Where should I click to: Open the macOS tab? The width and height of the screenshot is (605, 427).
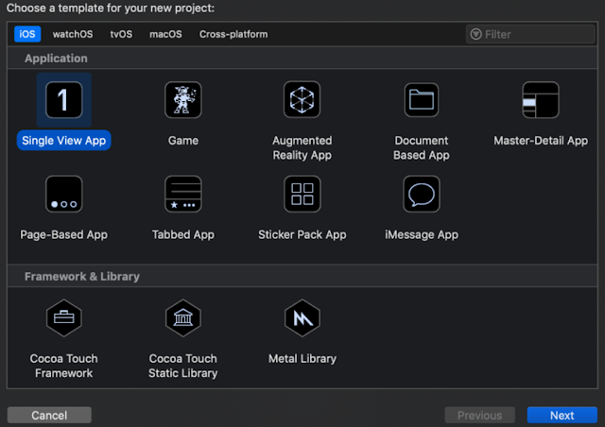click(165, 34)
